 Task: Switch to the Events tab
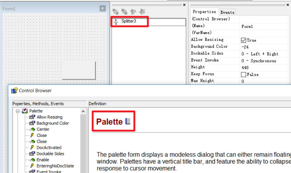pos(227,13)
